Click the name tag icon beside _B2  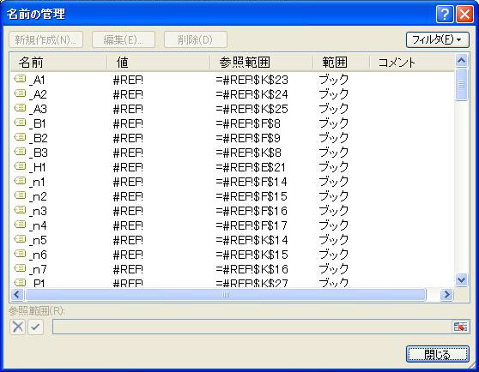coord(20,137)
